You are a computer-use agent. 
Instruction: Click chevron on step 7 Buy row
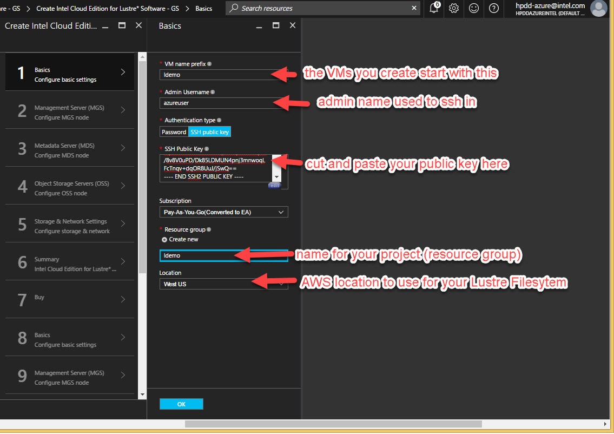pos(123,300)
